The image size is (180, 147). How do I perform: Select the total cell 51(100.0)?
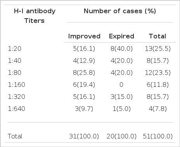tap(158, 136)
